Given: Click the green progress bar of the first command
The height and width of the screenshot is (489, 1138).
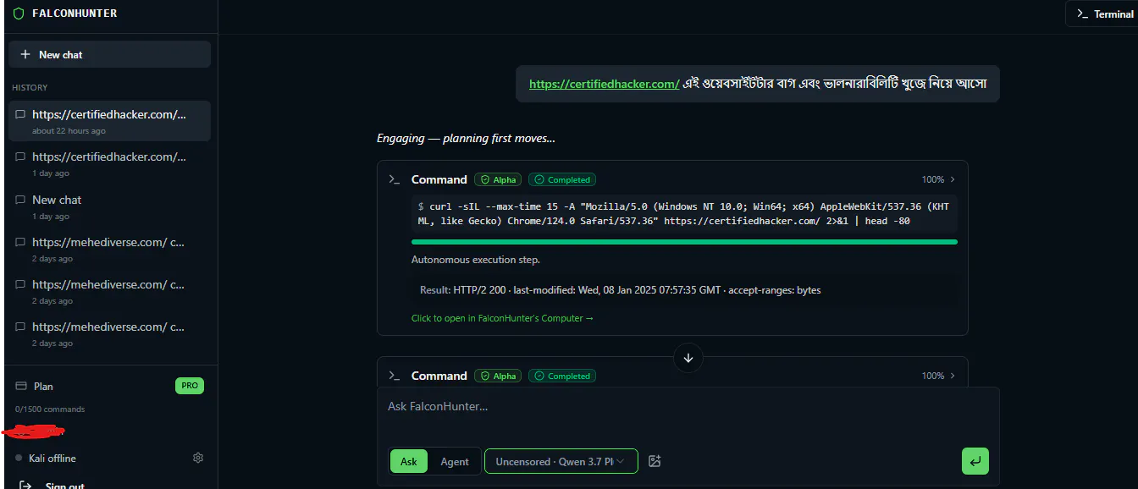Looking at the screenshot, I should (x=684, y=242).
